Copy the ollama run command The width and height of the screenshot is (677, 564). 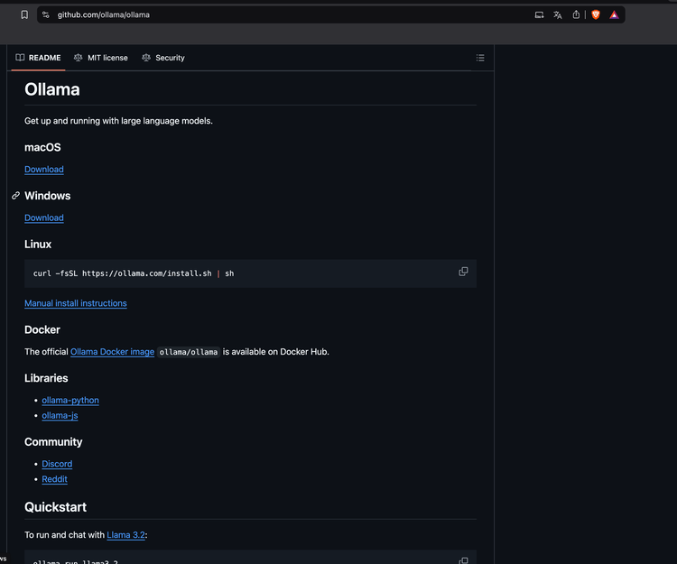(463, 560)
